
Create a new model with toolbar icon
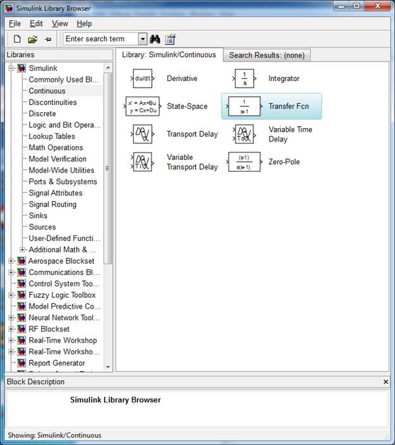click(17, 39)
